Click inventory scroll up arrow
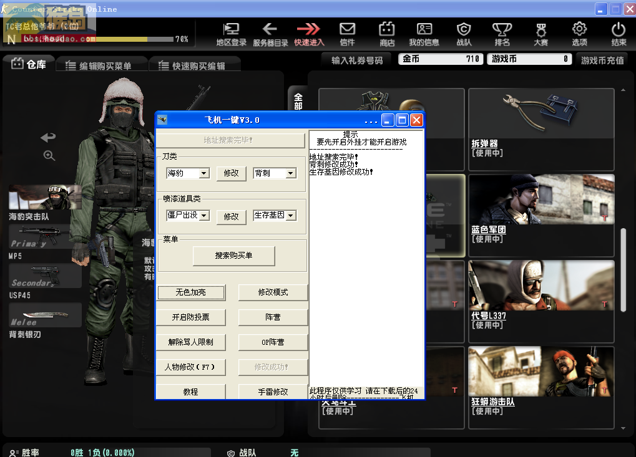Image resolution: width=636 pixels, height=457 pixels. click(x=623, y=90)
